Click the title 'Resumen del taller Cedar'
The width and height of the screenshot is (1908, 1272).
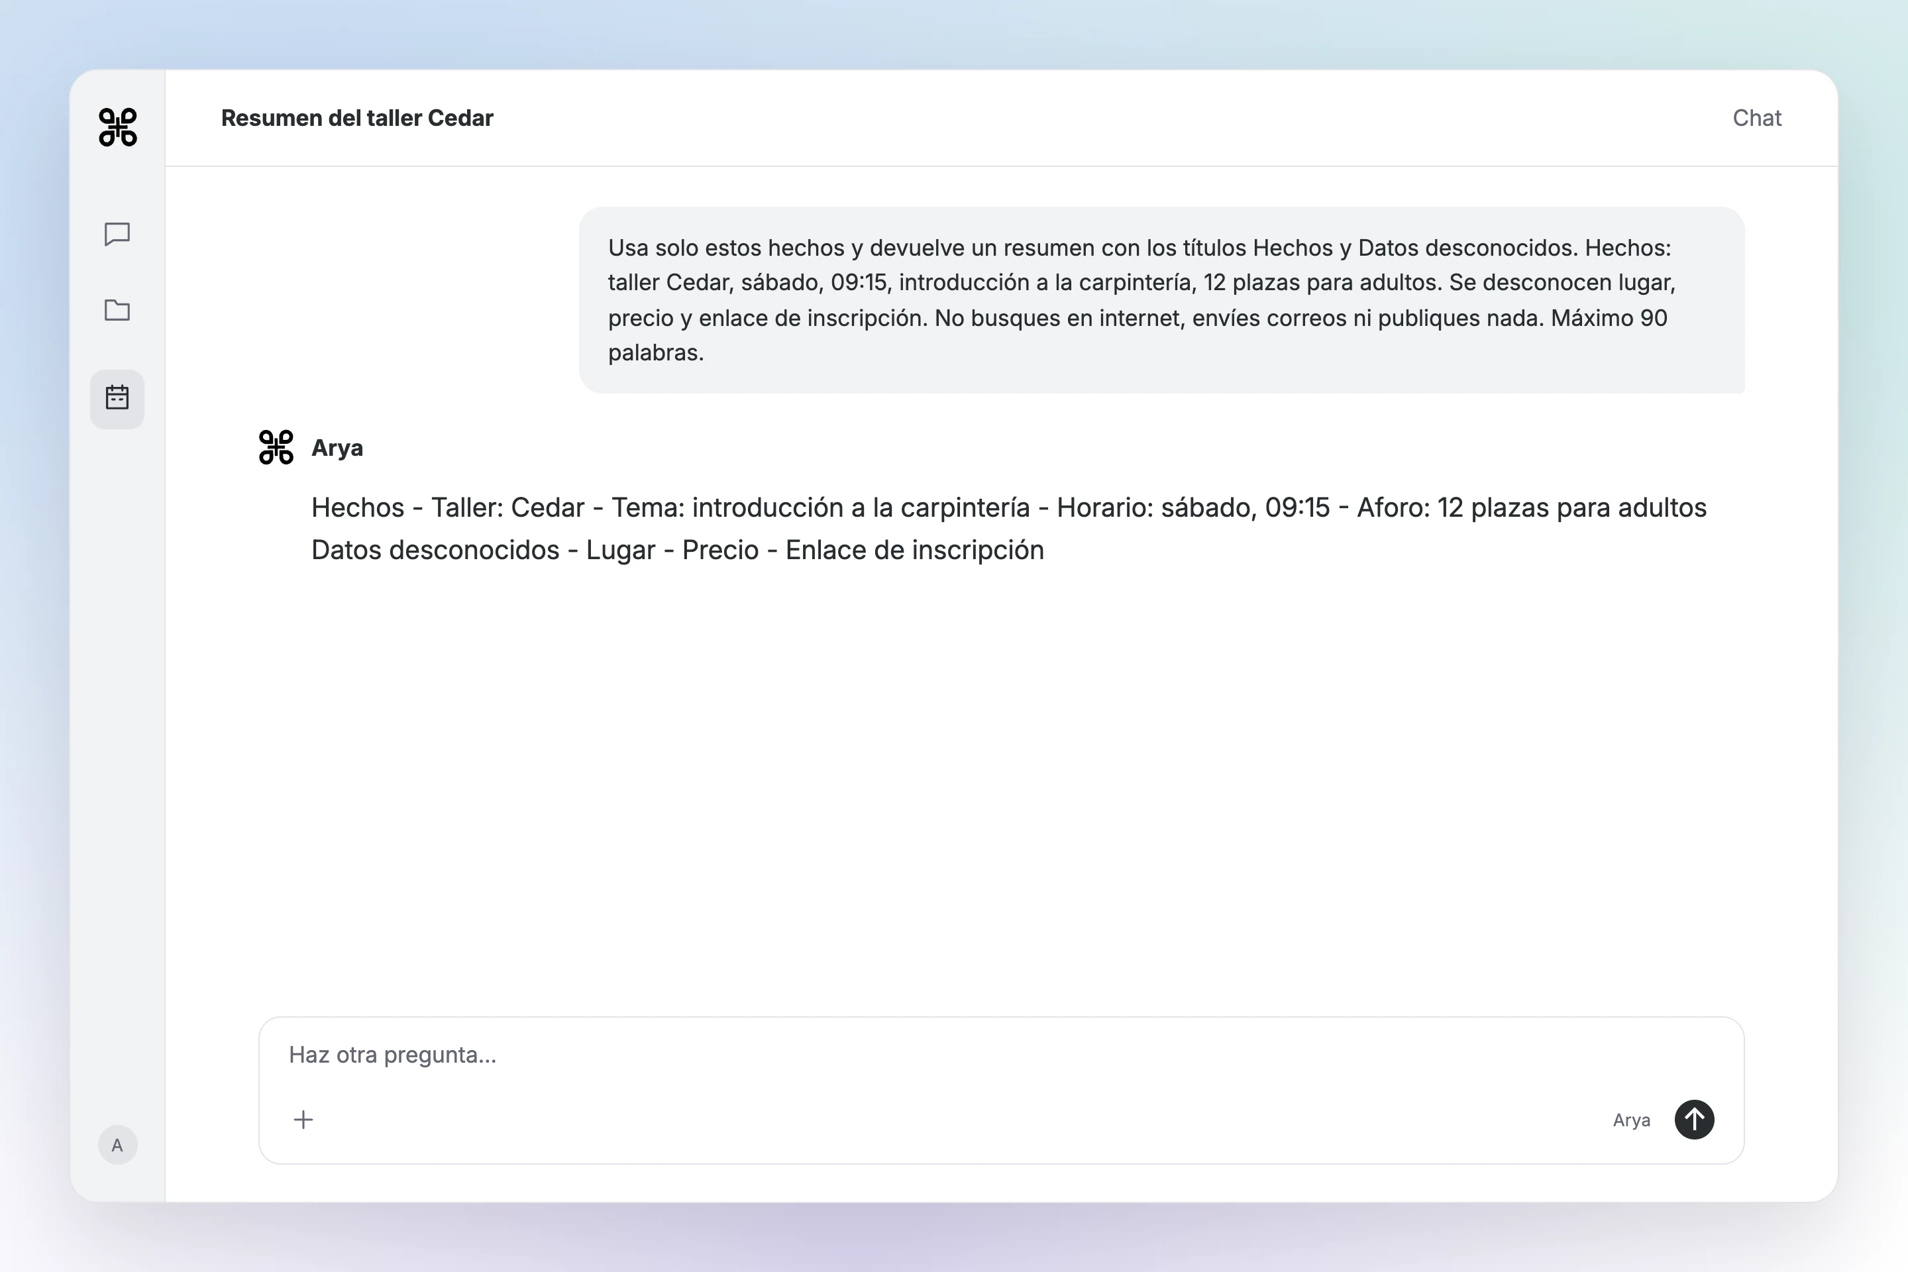coord(357,118)
